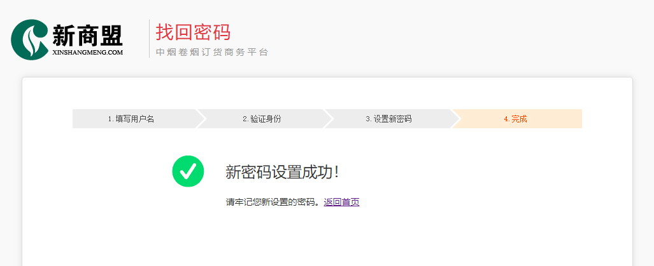Select step 3. 设置新密码
This screenshot has width=654, height=266.
pyautogui.click(x=388, y=119)
